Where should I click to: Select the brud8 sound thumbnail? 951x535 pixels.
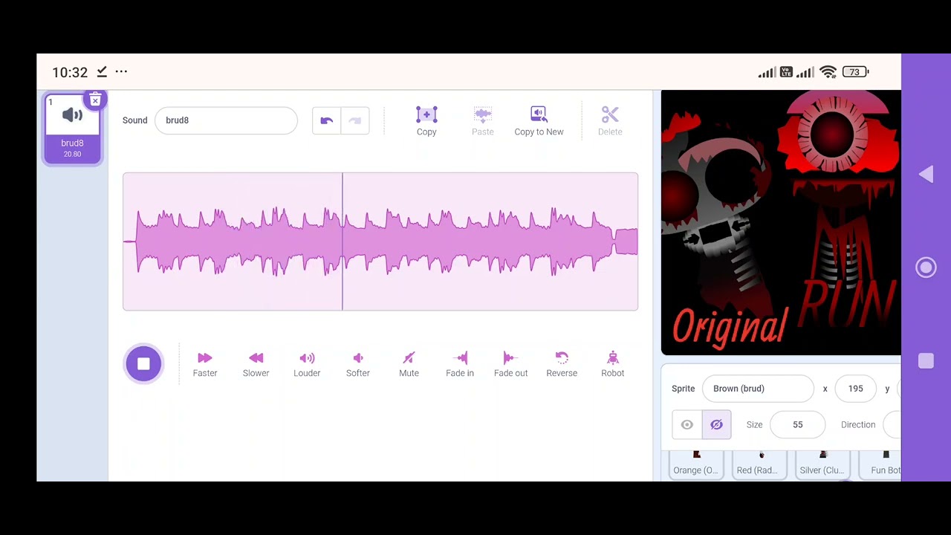(x=72, y=129)
